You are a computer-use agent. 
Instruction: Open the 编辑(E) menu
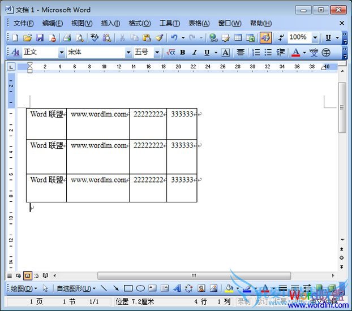coord(53,23)
